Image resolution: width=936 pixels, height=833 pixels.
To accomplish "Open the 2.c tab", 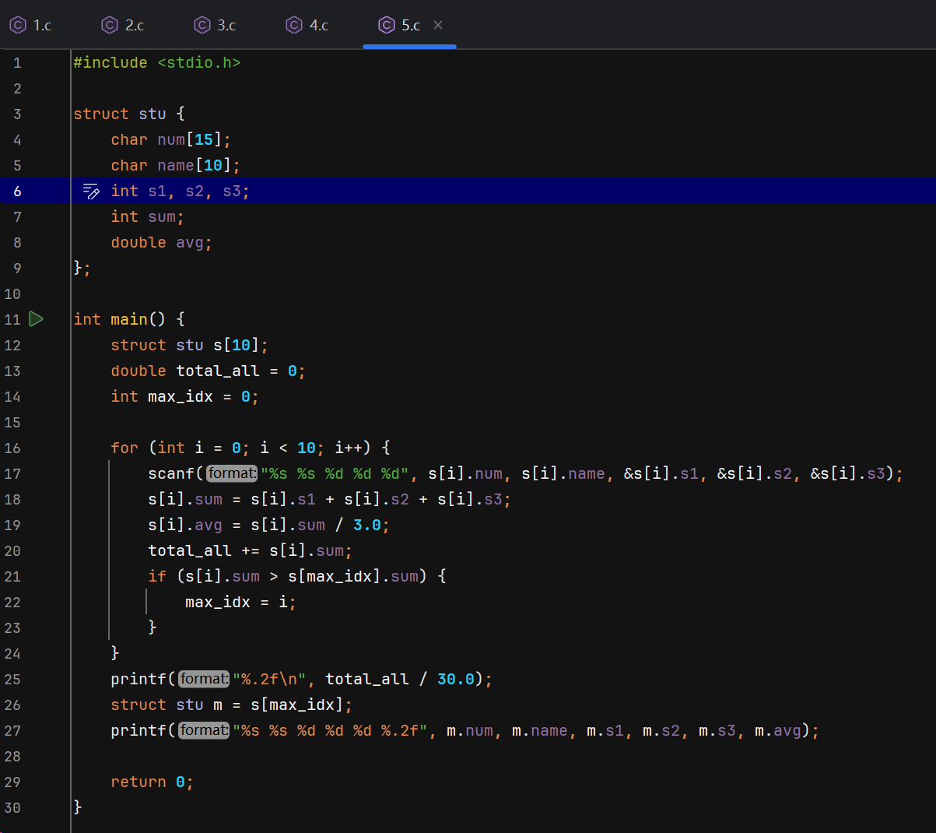I will pos(134,26).
